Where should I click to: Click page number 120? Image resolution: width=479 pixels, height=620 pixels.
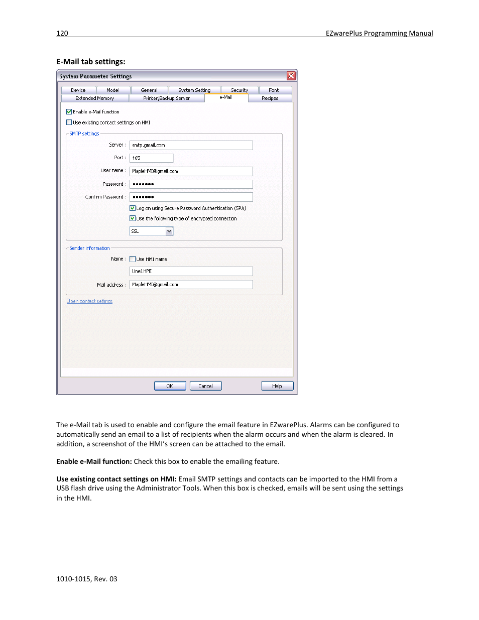62,33
